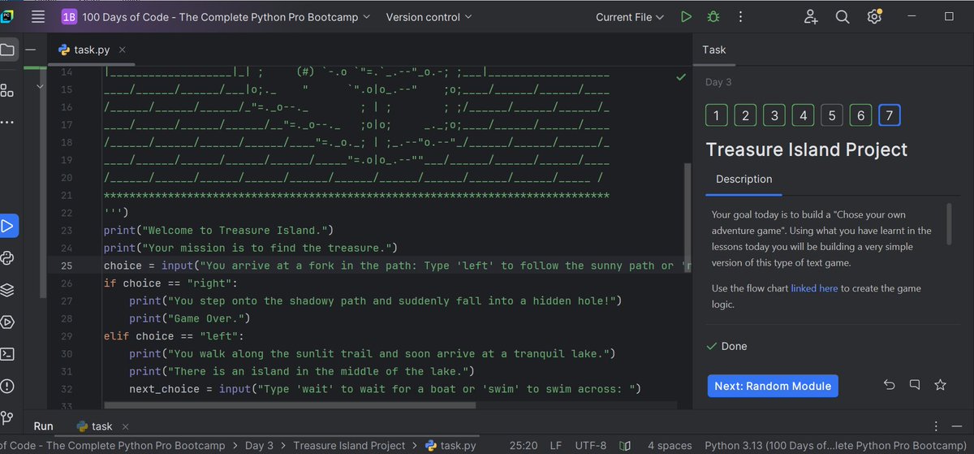974x454 pixels.
Task: Open the Project tool window folder icon
Action: click(x=7, y=50)
